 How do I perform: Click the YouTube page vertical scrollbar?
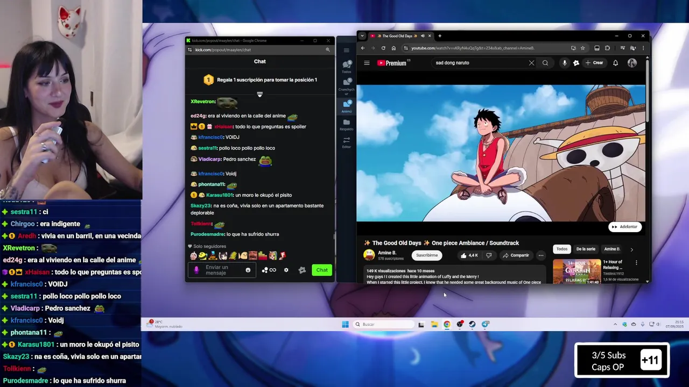(x=647, y=91)
